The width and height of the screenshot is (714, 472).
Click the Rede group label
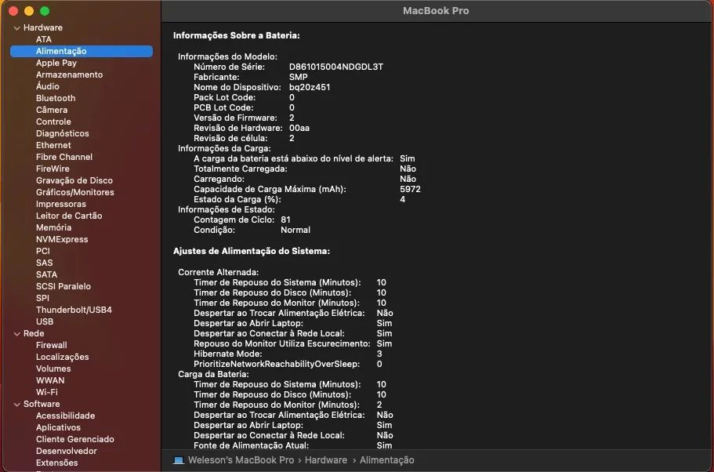point(34,333)
